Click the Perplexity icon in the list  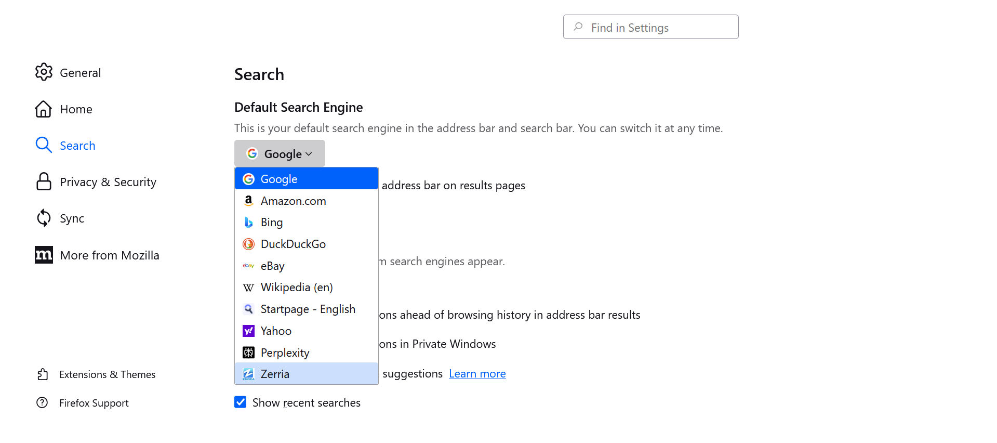coord(248,353)
